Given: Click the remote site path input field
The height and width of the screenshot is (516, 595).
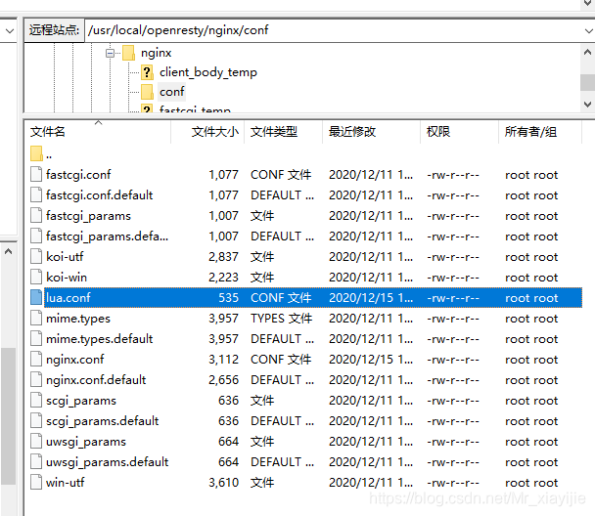Looking at the screenshot, I should [334, 30].
